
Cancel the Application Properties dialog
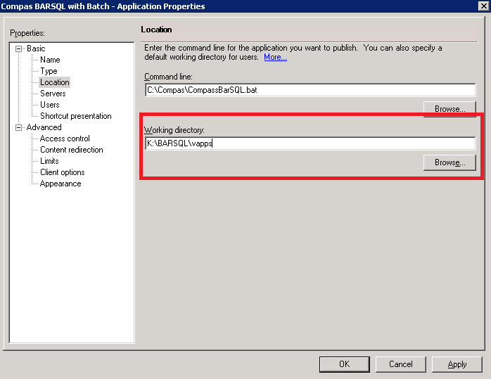401,364
